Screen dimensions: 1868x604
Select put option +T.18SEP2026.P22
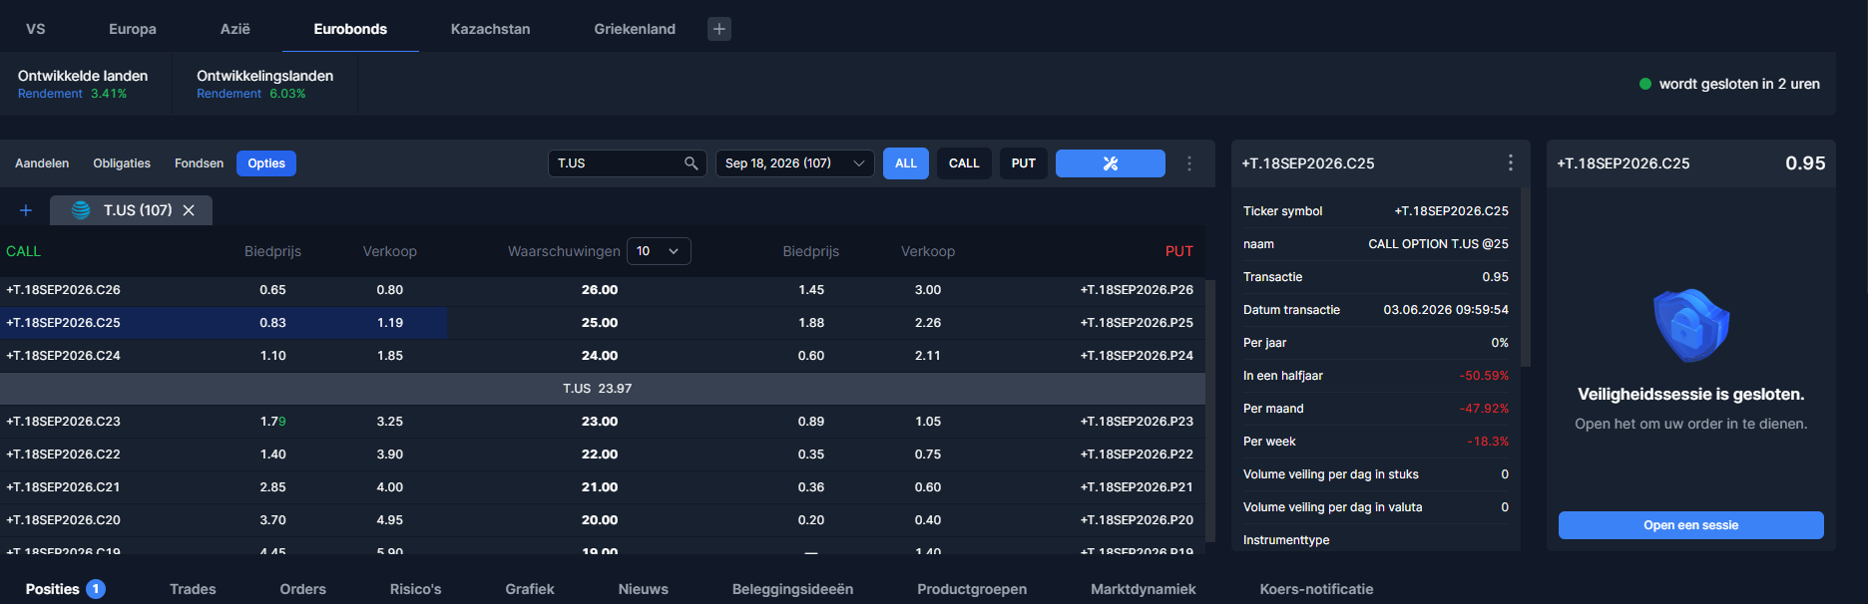pos(1137,454)
